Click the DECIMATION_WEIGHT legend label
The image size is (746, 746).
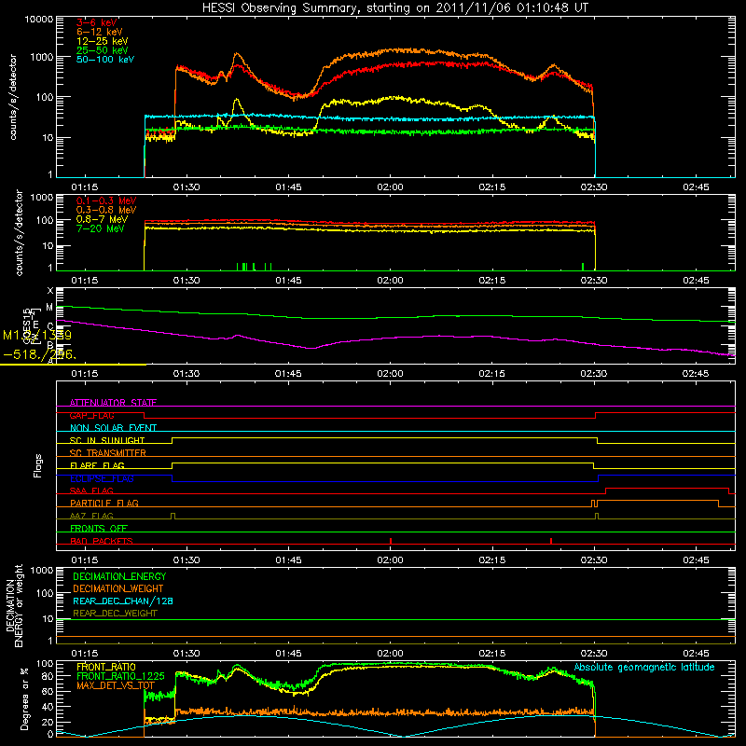pyautogui.click(x=118, y=588)
